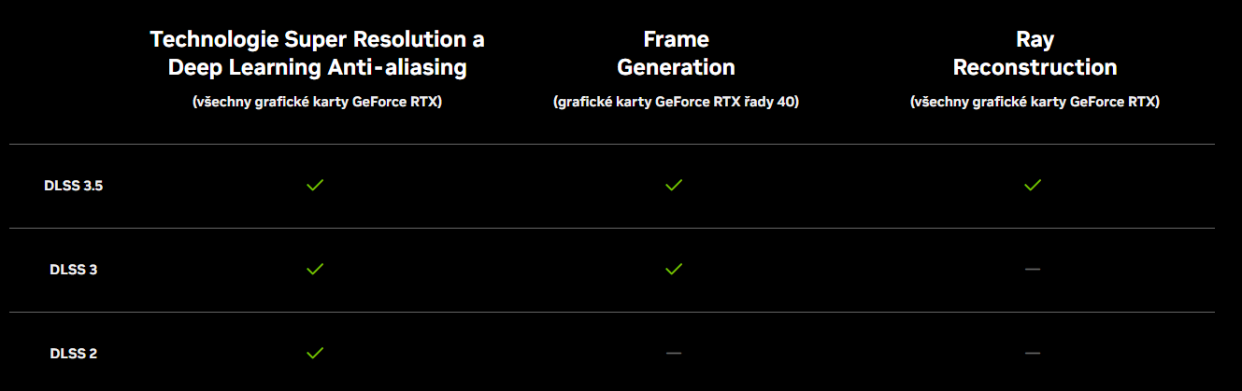Image resolution: width=1242 pixels, height=391 pixels.
Task: Click the DLSS 2 Frame Generation dash
Action: [x=674, y=353]
